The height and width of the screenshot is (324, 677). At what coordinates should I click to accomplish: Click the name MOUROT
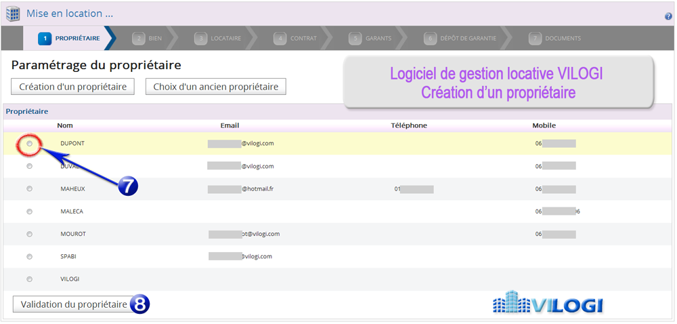tap(73, 234)
